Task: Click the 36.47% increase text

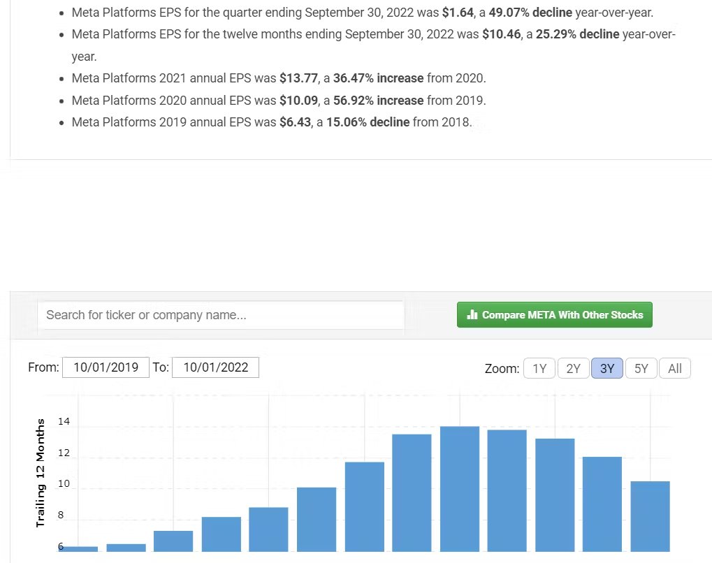Action: coord(378,78)
